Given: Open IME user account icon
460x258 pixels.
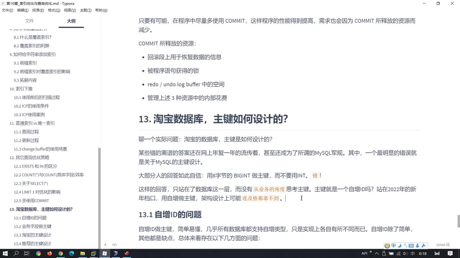Looking at the screenshot, I should [417, 245].
